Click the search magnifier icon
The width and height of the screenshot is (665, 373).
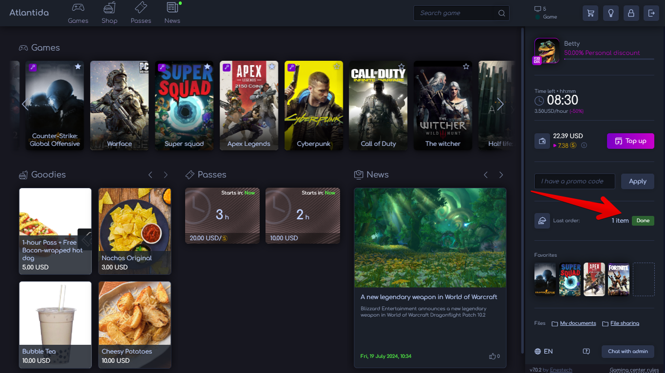tap(502, 13)
